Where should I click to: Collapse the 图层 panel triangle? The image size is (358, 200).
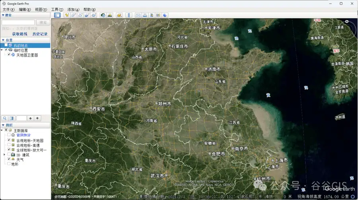coord(3,125)
